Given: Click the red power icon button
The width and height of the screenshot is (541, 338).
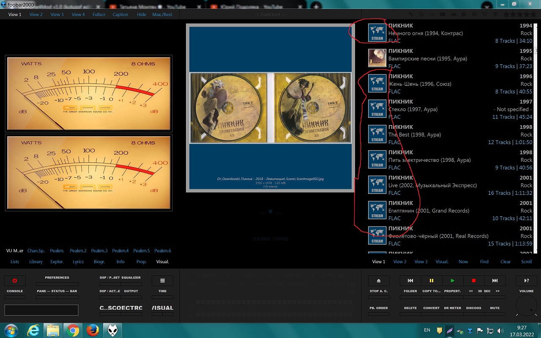Looking at the screenshot, I should coord(15,281).
